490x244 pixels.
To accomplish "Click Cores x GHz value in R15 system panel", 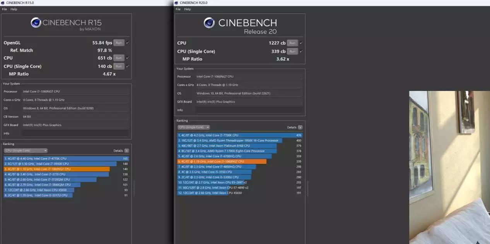I will coord(75,100).
